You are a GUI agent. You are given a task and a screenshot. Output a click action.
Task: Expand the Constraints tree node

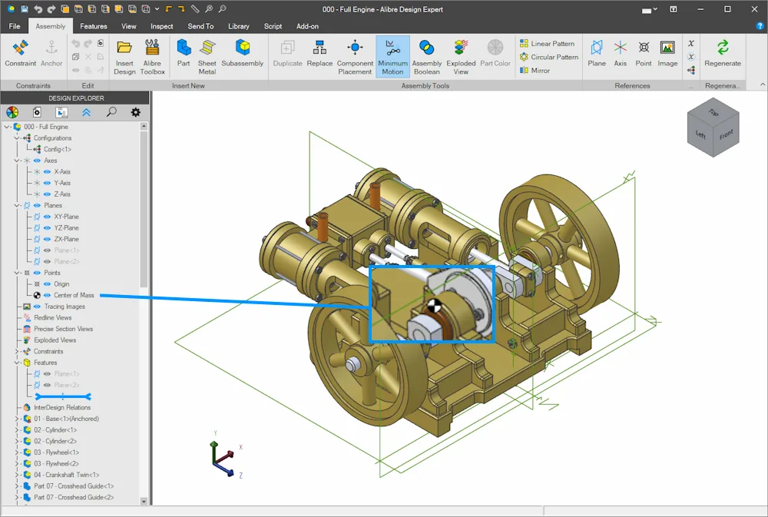(17, 351)
